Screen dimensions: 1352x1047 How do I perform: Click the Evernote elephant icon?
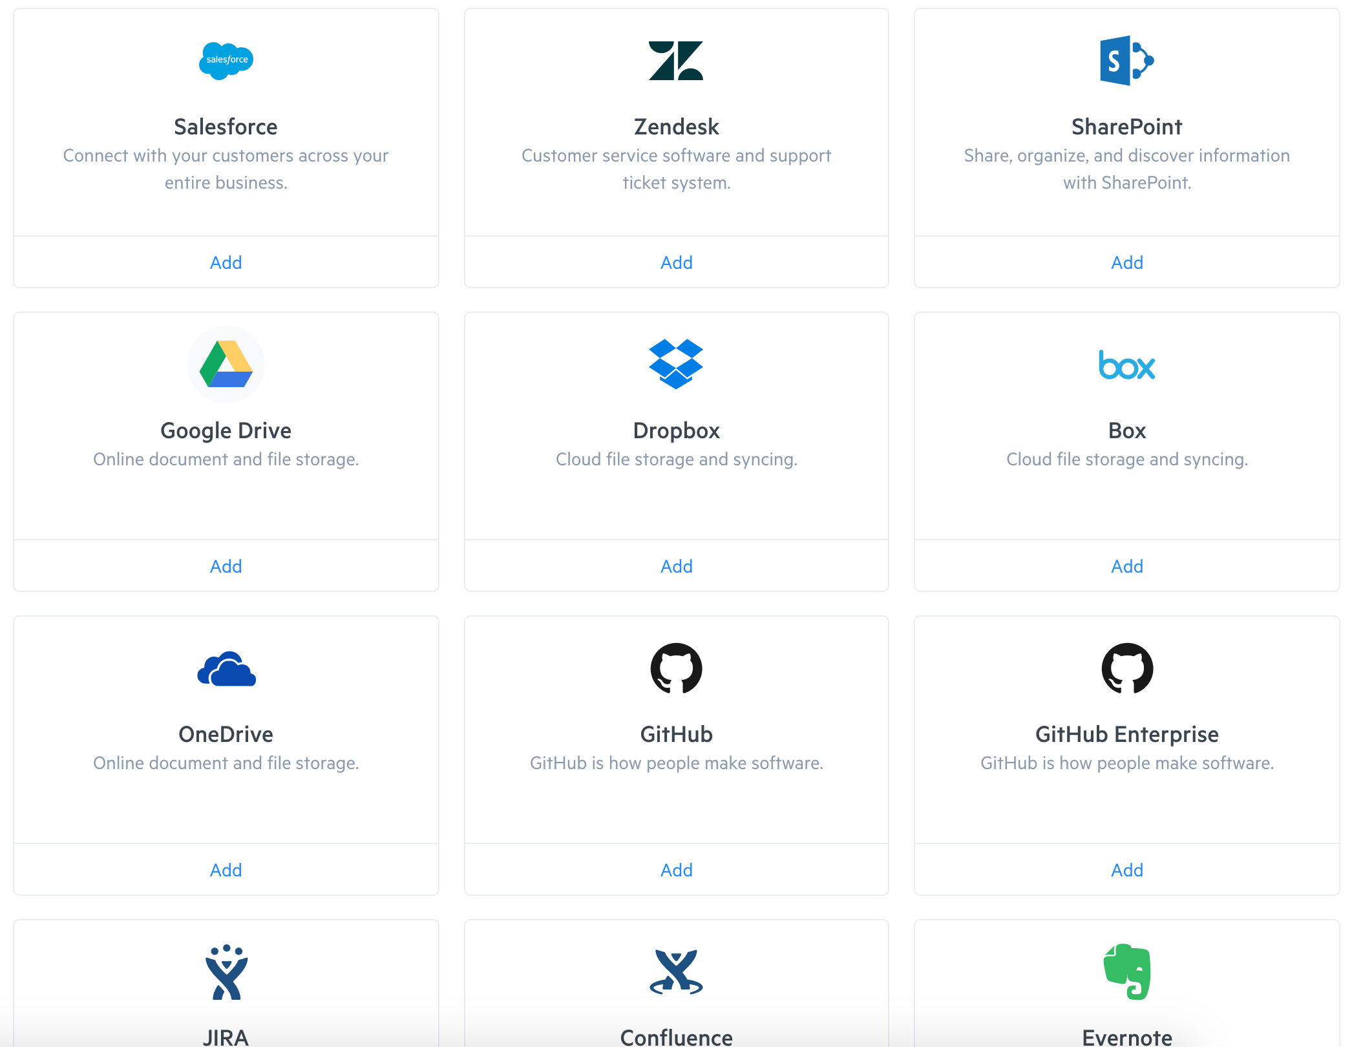[x=1126, y=971]
